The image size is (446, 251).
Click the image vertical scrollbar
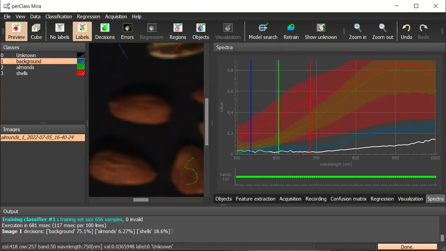pyautogui.click(x=207, y=122)
